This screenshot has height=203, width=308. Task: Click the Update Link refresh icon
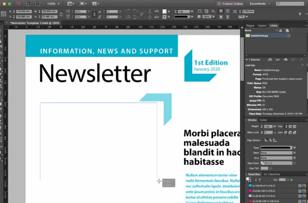point(293,60)
